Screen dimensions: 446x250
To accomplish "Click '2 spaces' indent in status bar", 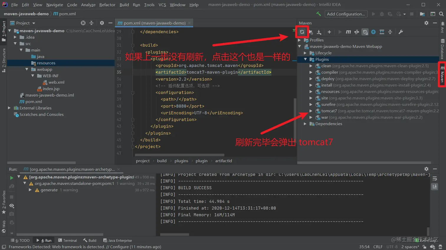I will 410,247.
